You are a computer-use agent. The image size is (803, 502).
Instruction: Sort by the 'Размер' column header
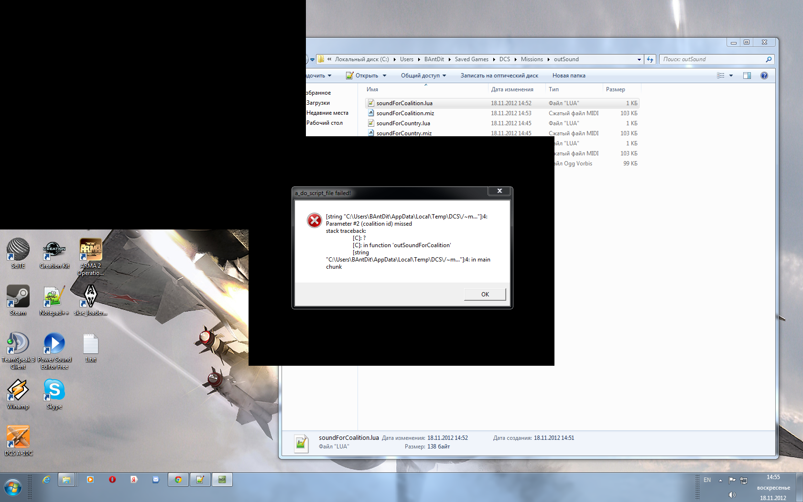click(622, 89)
